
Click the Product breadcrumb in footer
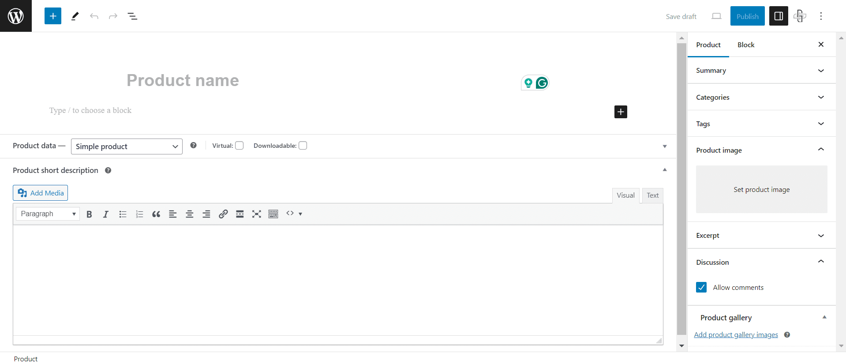26,359
